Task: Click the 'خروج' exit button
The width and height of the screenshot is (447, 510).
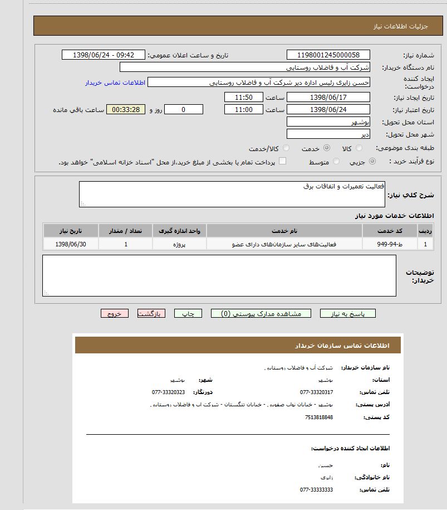Action: (115, 314)
